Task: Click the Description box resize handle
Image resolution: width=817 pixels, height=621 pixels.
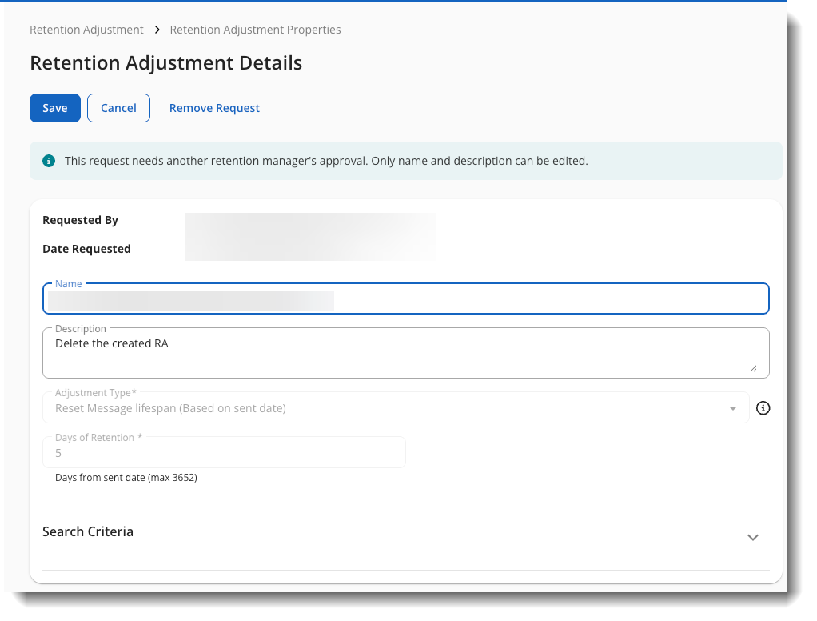Action: (x=752, y=368)
